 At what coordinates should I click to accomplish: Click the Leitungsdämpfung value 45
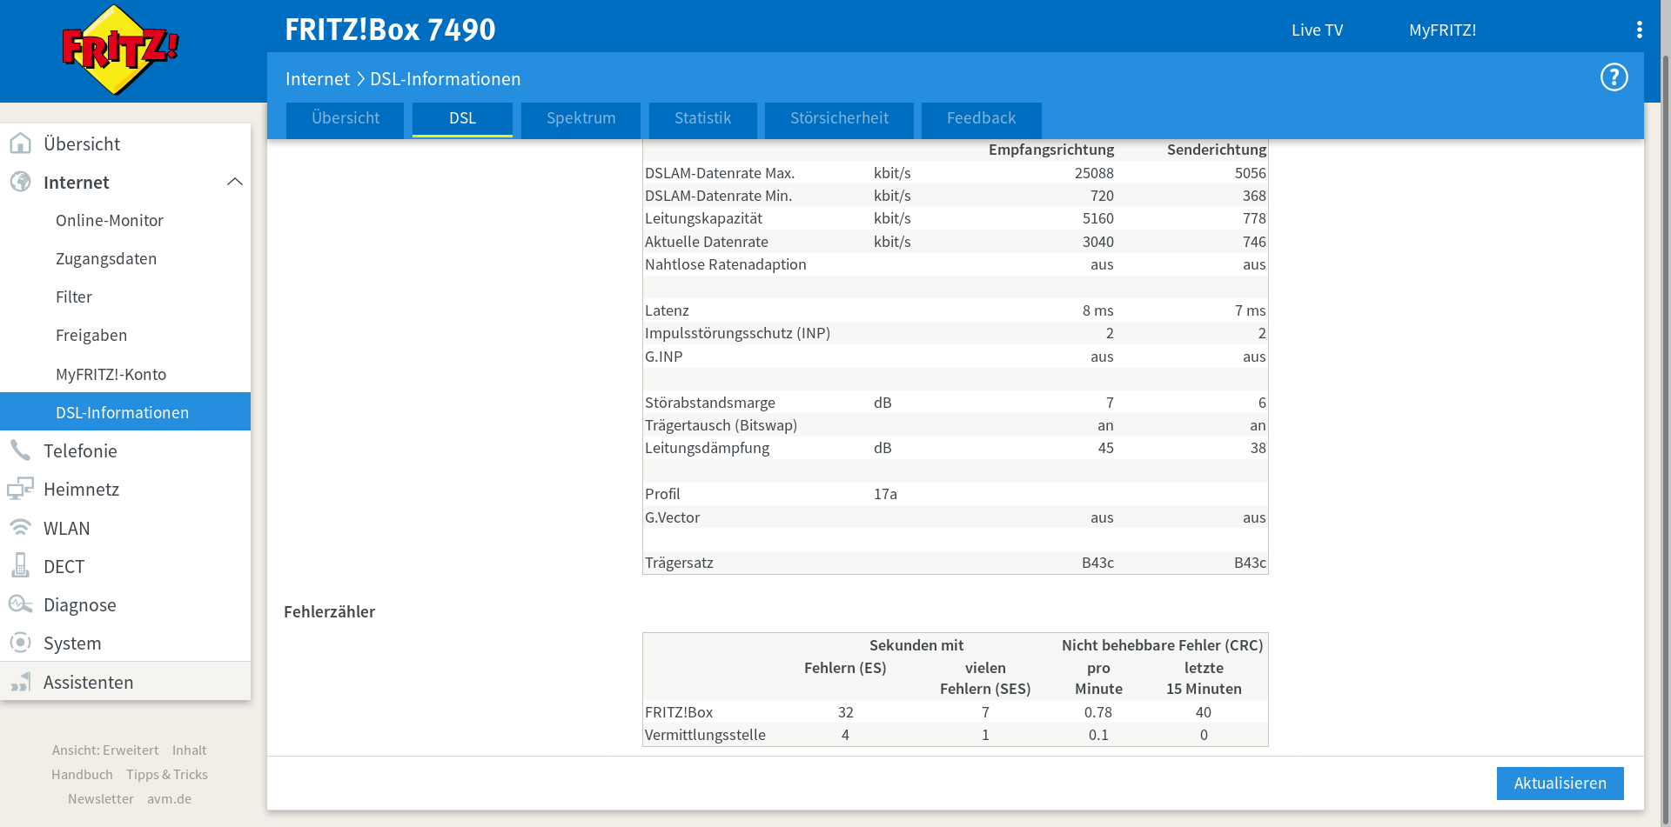click(x=1105, y=448)
